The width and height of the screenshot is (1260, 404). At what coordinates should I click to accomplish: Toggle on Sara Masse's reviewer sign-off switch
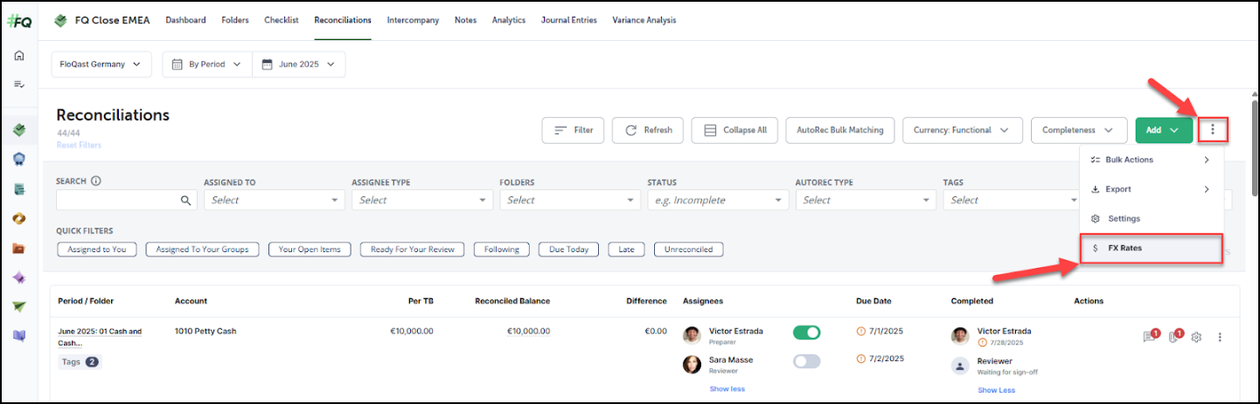(x=806, y=361)
